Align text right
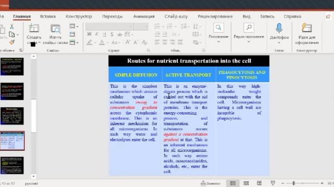The width and height of the screenshot is (334, 187). coord(173,42)
